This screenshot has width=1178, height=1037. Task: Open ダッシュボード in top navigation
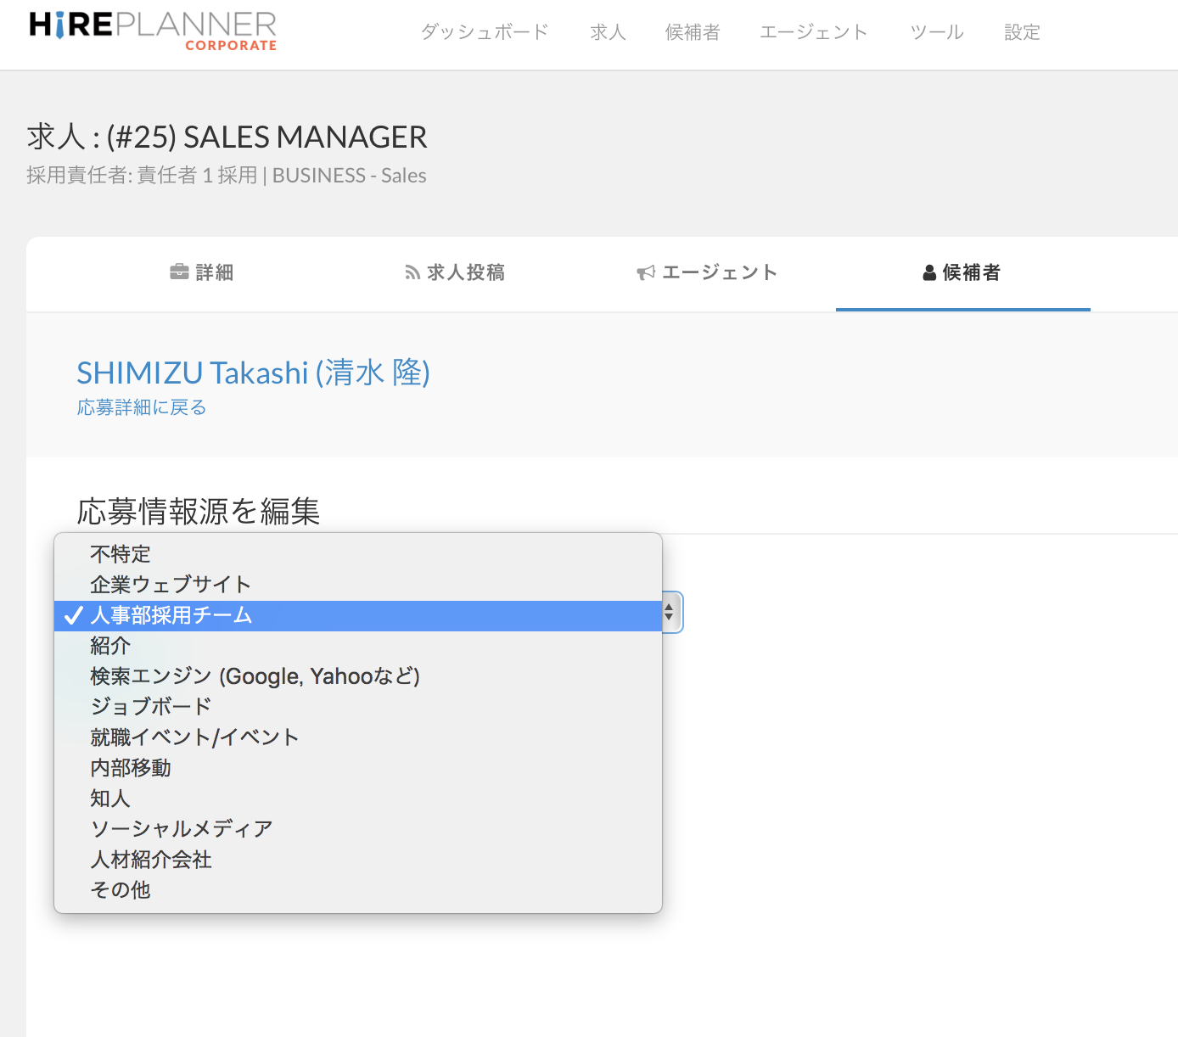click(485, 32)
